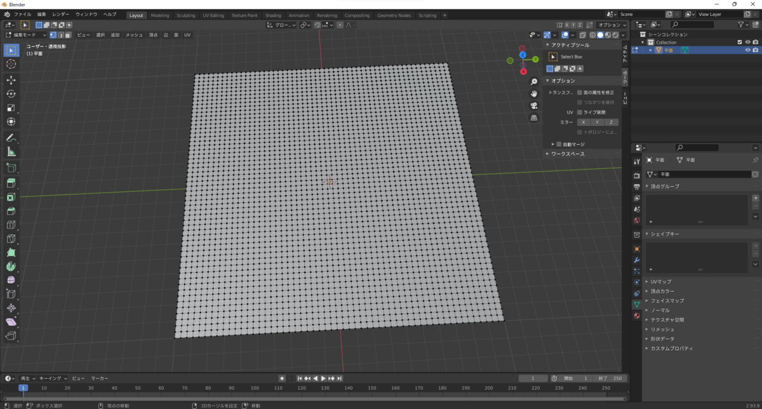
Task: Select the Edge Slide tool
Action: coord(11,294)
